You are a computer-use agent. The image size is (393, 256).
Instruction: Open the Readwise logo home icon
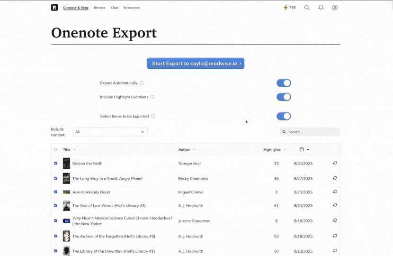[x=54, y=8]
